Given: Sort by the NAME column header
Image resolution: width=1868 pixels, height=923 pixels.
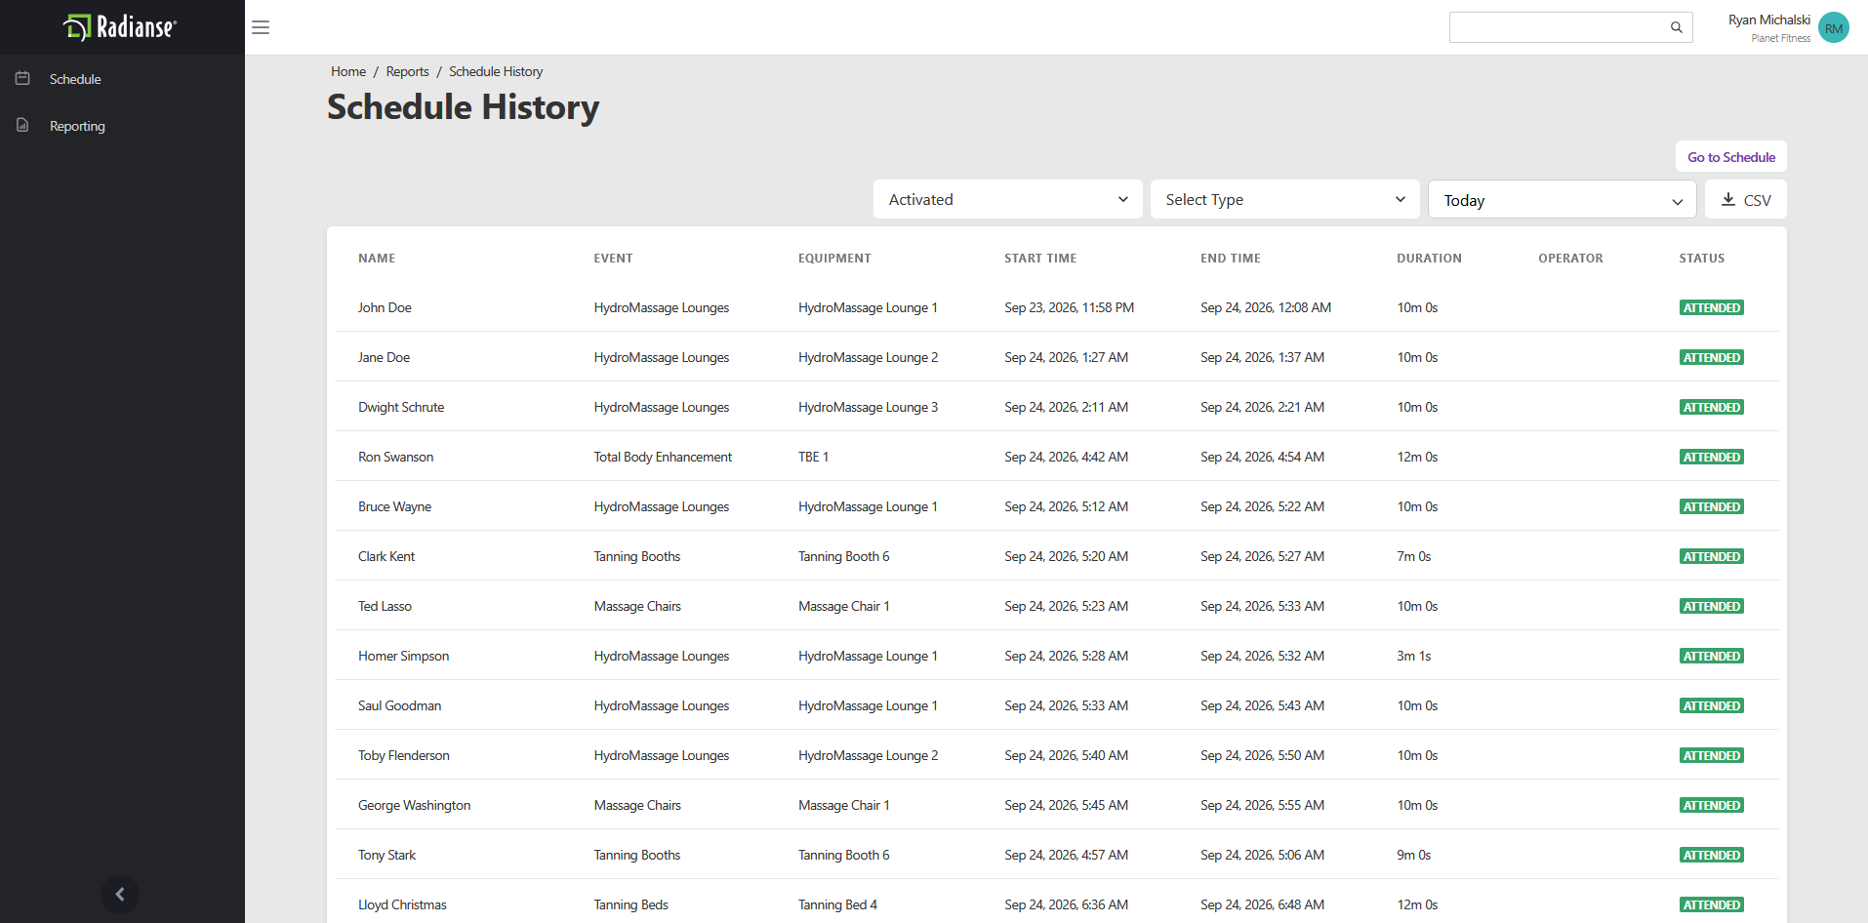Looking at the screenshot, I should [x=377, y=259].
